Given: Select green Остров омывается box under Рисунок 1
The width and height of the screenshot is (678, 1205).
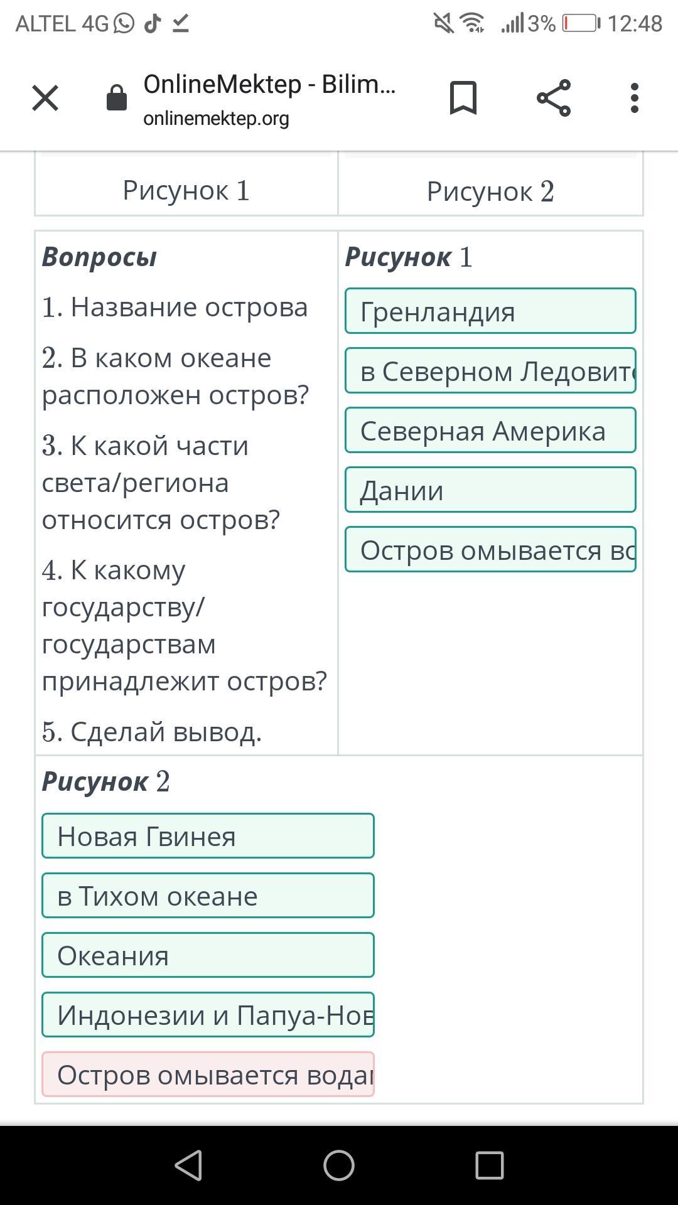Looking at the screenshot, I should [490, 549].
